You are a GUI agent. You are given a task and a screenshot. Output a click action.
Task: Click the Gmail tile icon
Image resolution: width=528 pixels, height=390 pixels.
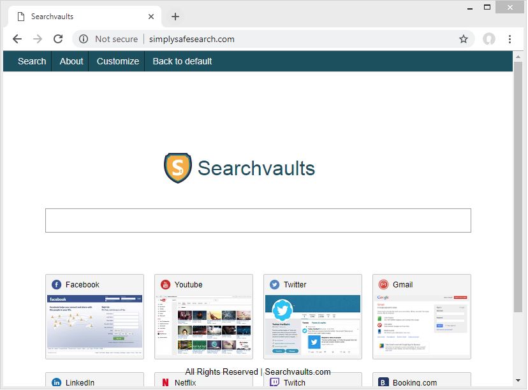point(383,285)
